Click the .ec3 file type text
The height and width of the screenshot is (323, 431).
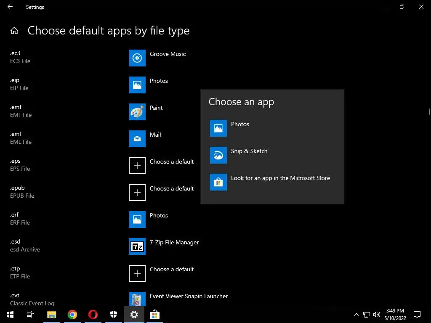click(15, 53)
